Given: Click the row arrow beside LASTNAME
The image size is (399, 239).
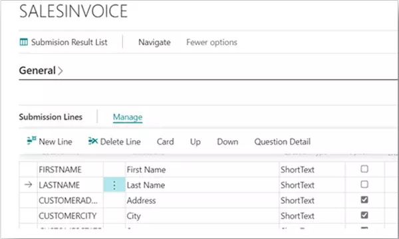Looking at the screenshot, I should pos(28,185).
